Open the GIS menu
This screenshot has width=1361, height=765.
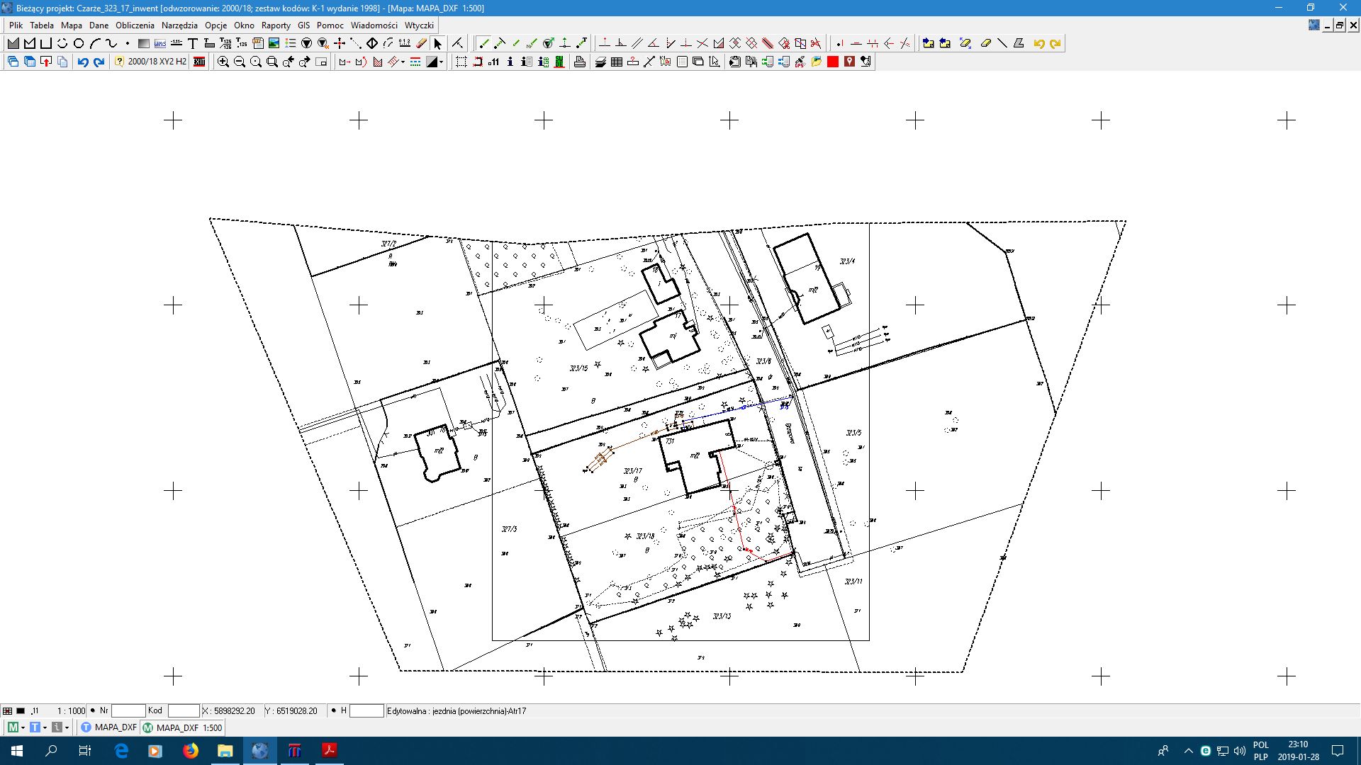click(304, 25)
